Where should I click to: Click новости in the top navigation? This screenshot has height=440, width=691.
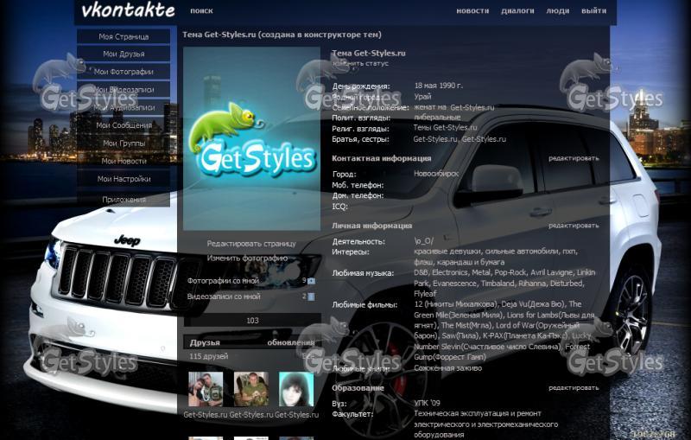click(x=472, y=11)
